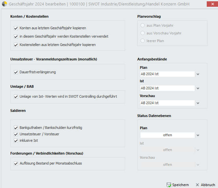
Task: Uncheck Umsatzsteuer / Vorsteuer checkbox
Action: (x=16, y=134)
